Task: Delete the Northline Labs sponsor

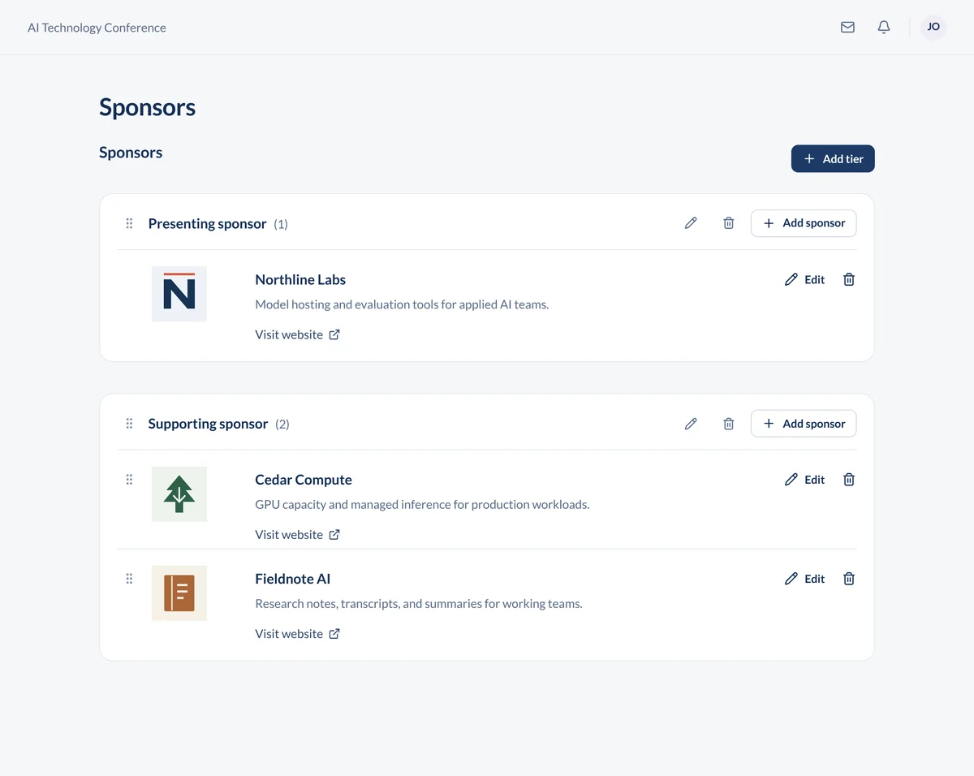Action: pos(849,279)
